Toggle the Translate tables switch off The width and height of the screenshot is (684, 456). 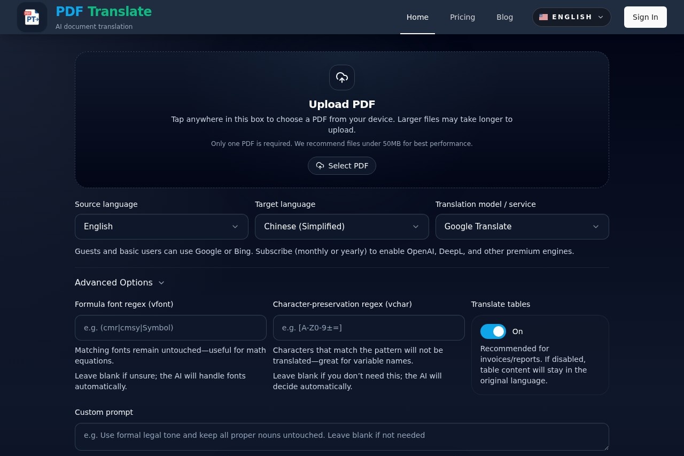coord(493,331)
